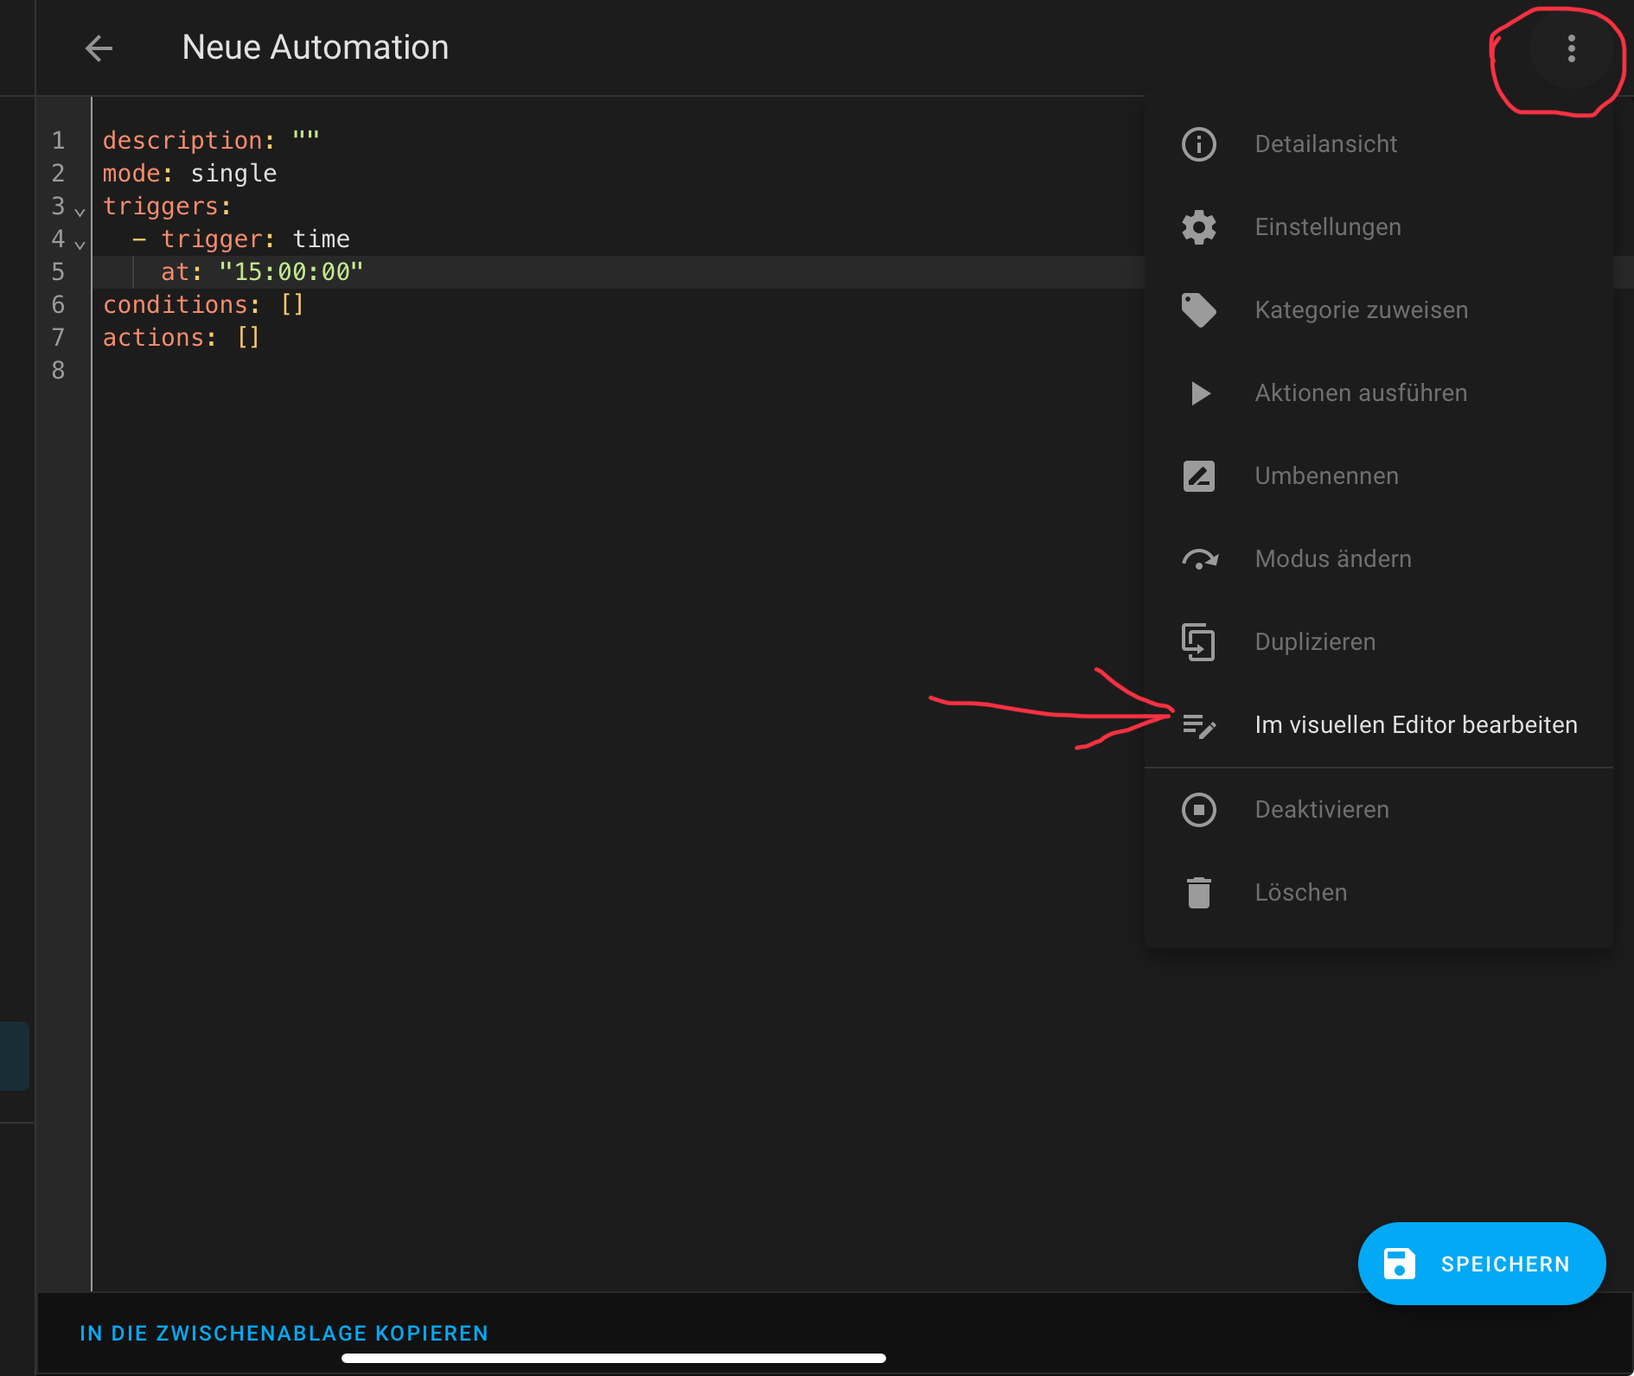
Task: Click the Löschen trash icon
Action: [x=1198, y=893]
